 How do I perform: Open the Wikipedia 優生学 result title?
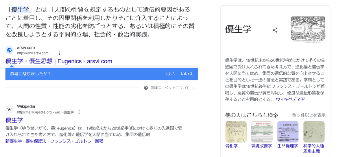click(x=14, y=120)
